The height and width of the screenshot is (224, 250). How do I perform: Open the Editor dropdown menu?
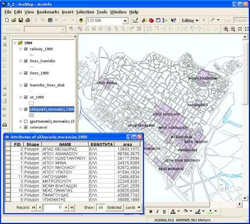190,20
